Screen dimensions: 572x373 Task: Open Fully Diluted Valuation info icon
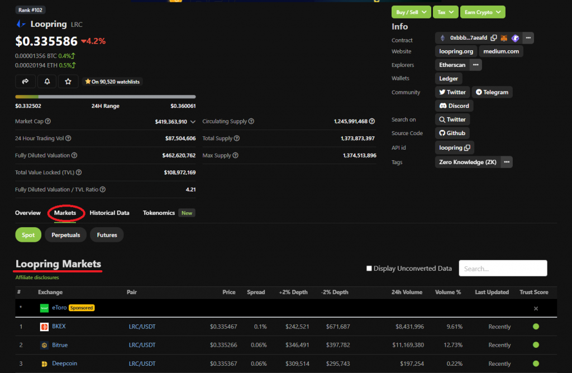(x=74, y=155)
